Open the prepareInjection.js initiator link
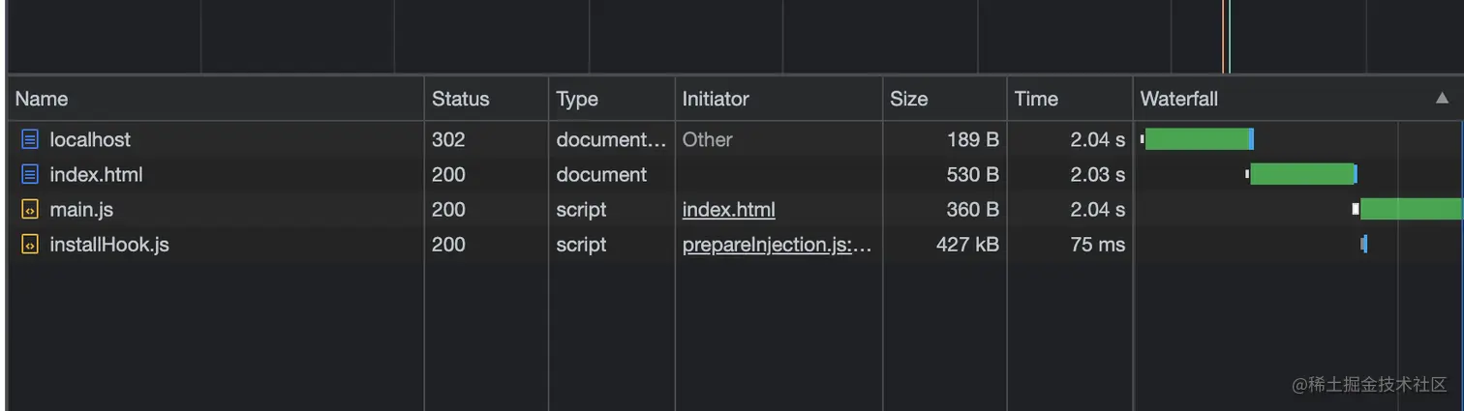1464x411 pixels. pos(777,245)
